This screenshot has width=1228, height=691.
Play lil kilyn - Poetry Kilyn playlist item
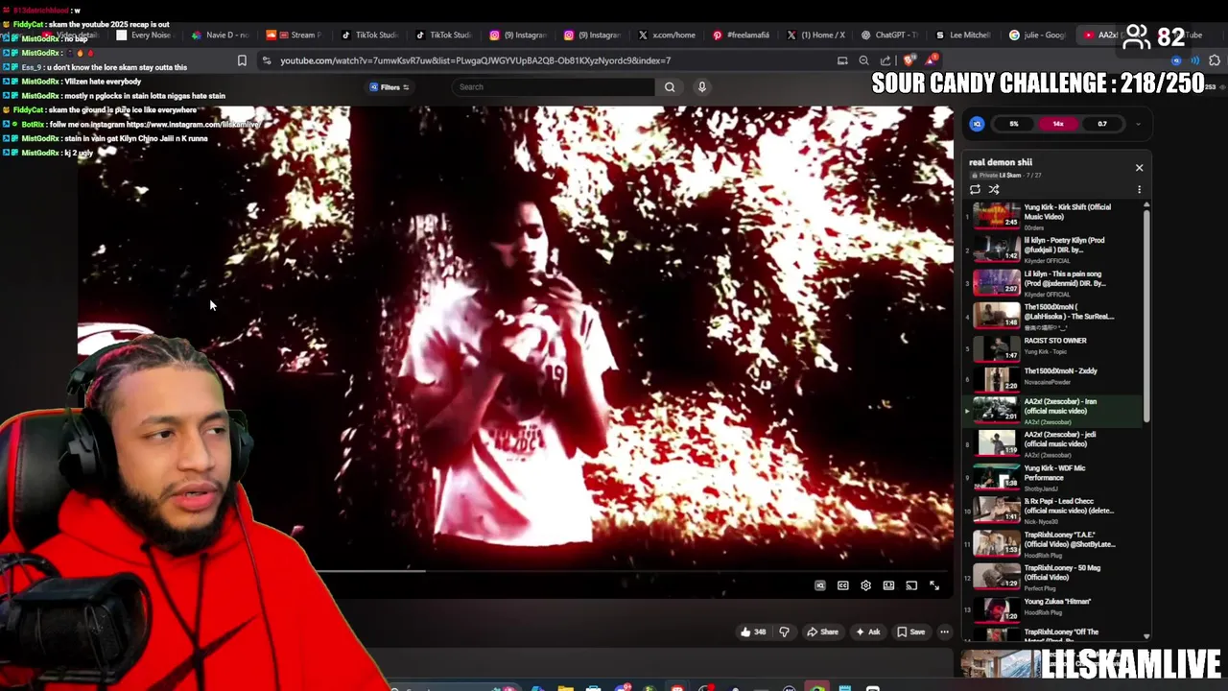click(x=1053, y=250)
